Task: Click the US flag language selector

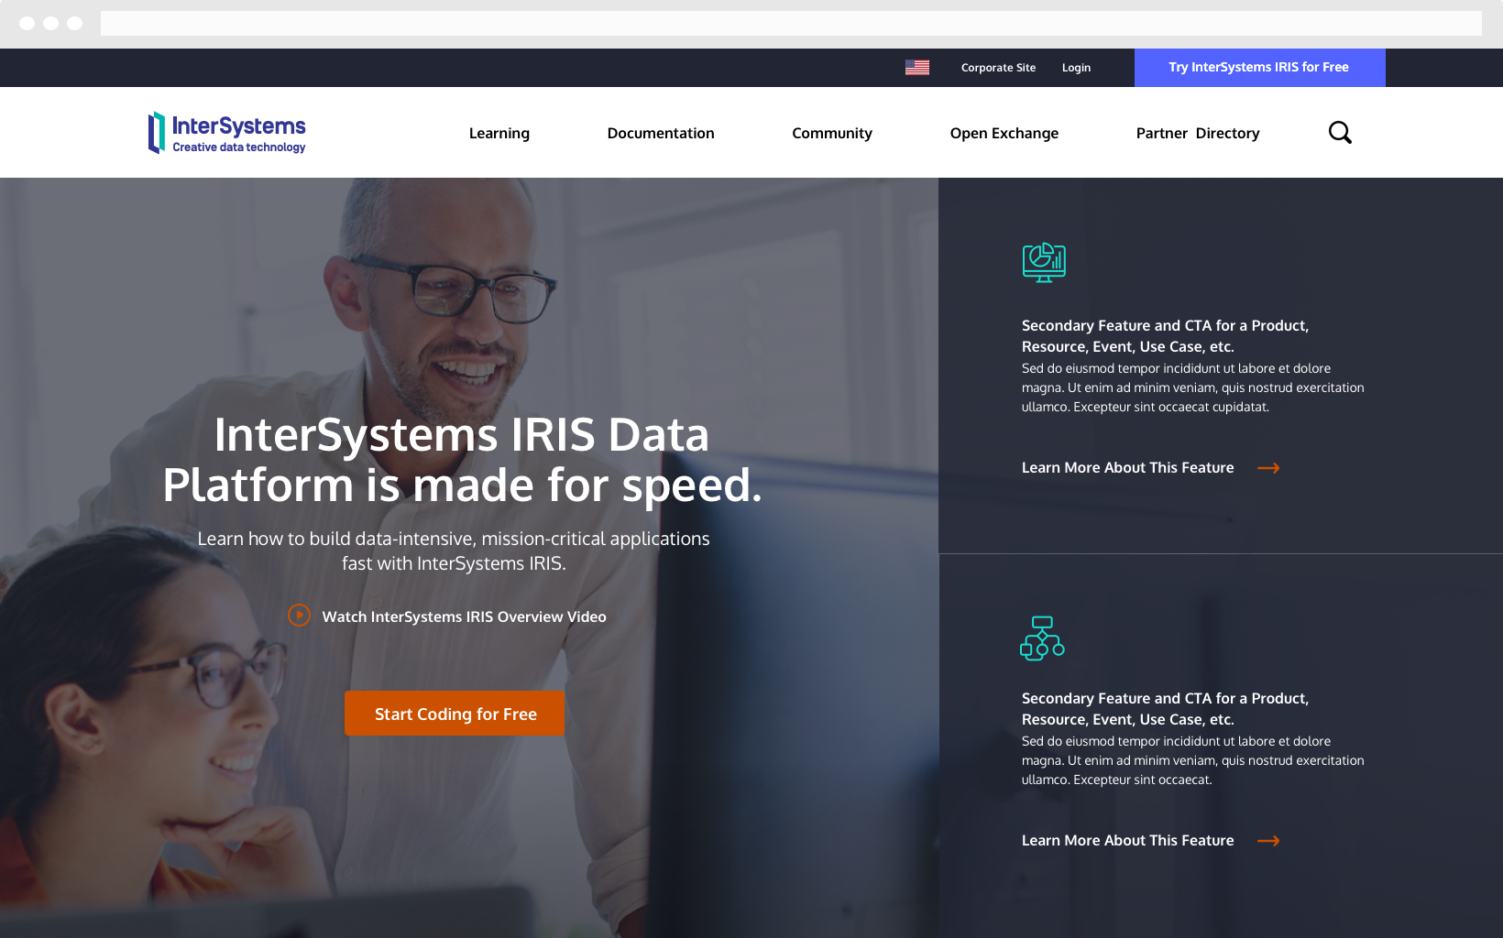Action: 917,68
